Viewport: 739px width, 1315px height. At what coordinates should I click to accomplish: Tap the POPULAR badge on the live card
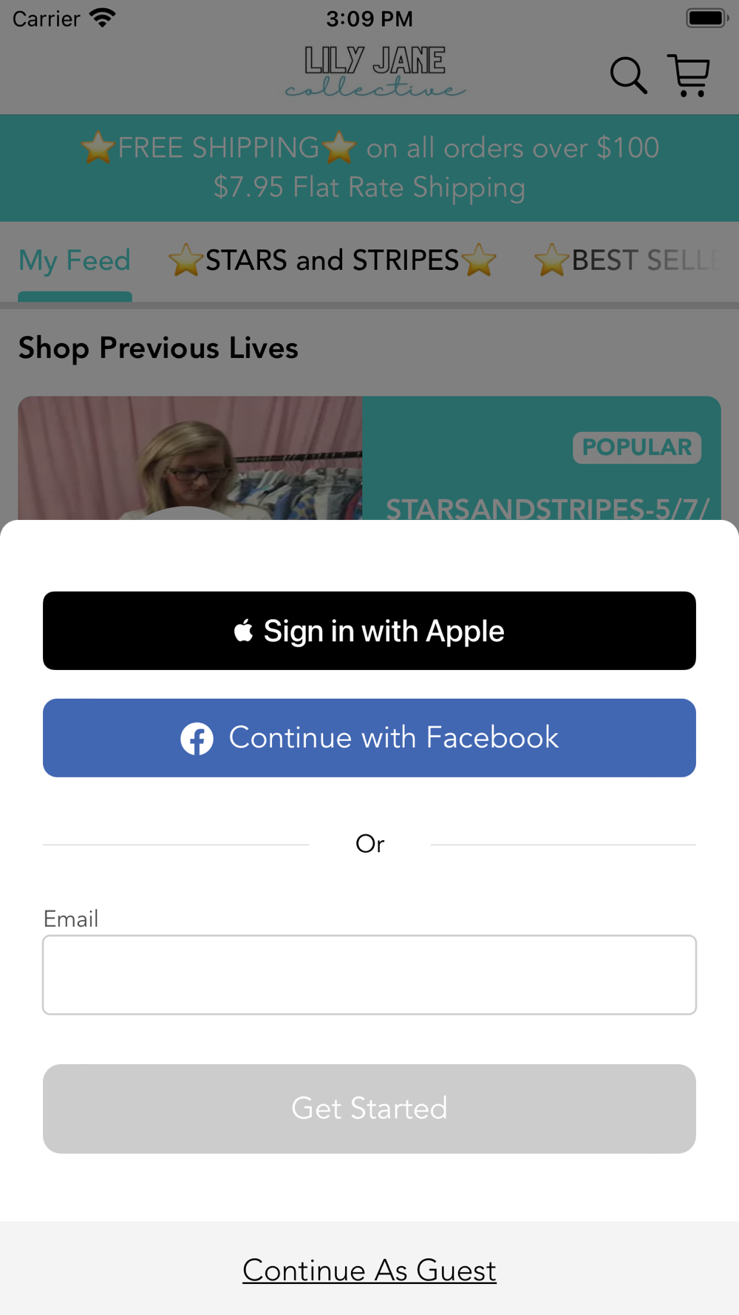pyautogui.click(x=637, y=447)
